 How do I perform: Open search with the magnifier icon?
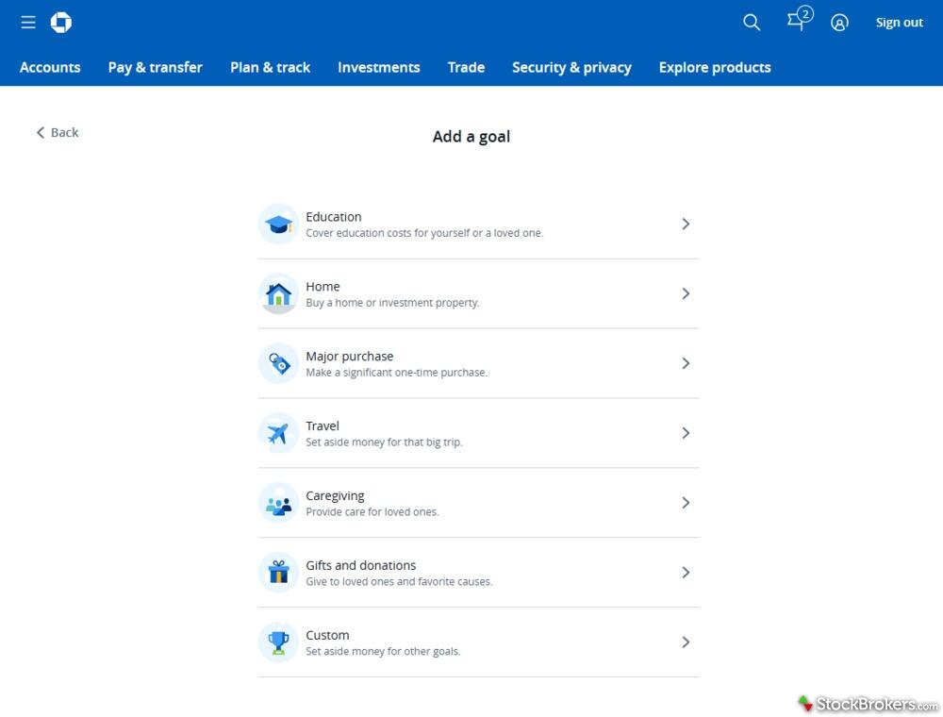[752, 23]
